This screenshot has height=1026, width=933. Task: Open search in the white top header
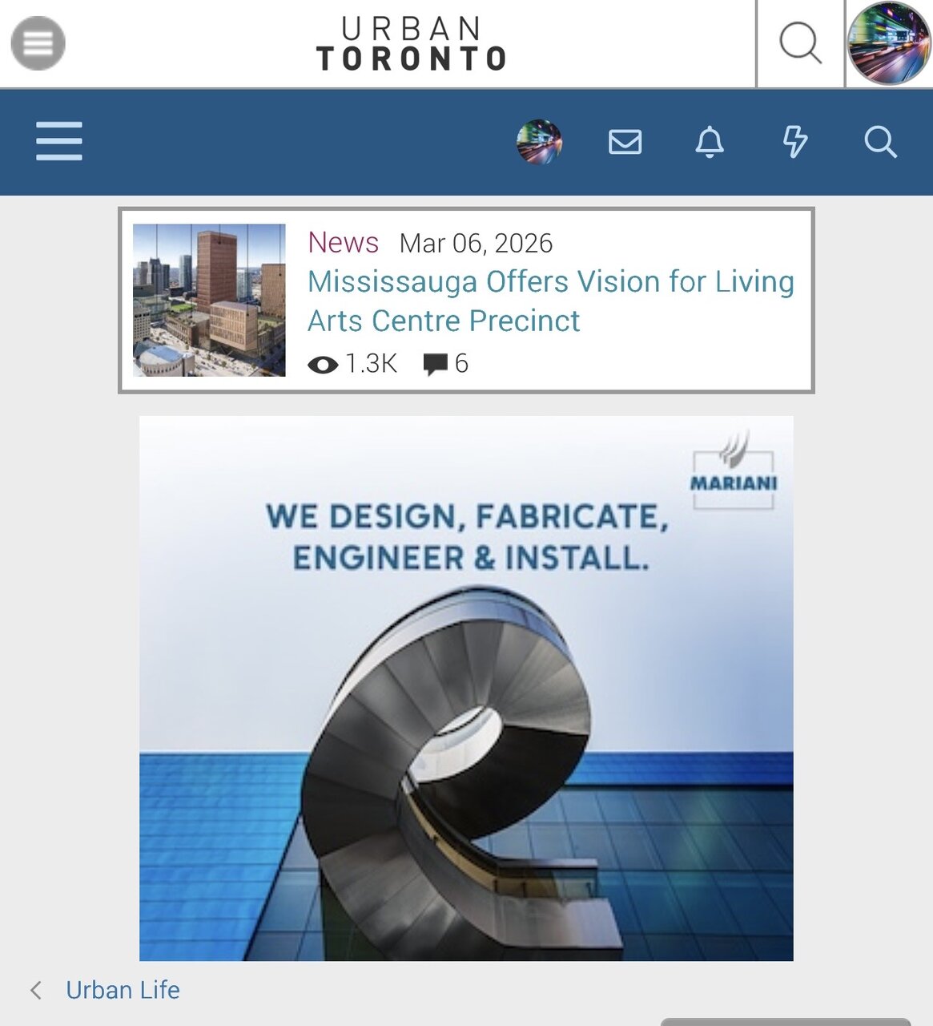[800, 43]
